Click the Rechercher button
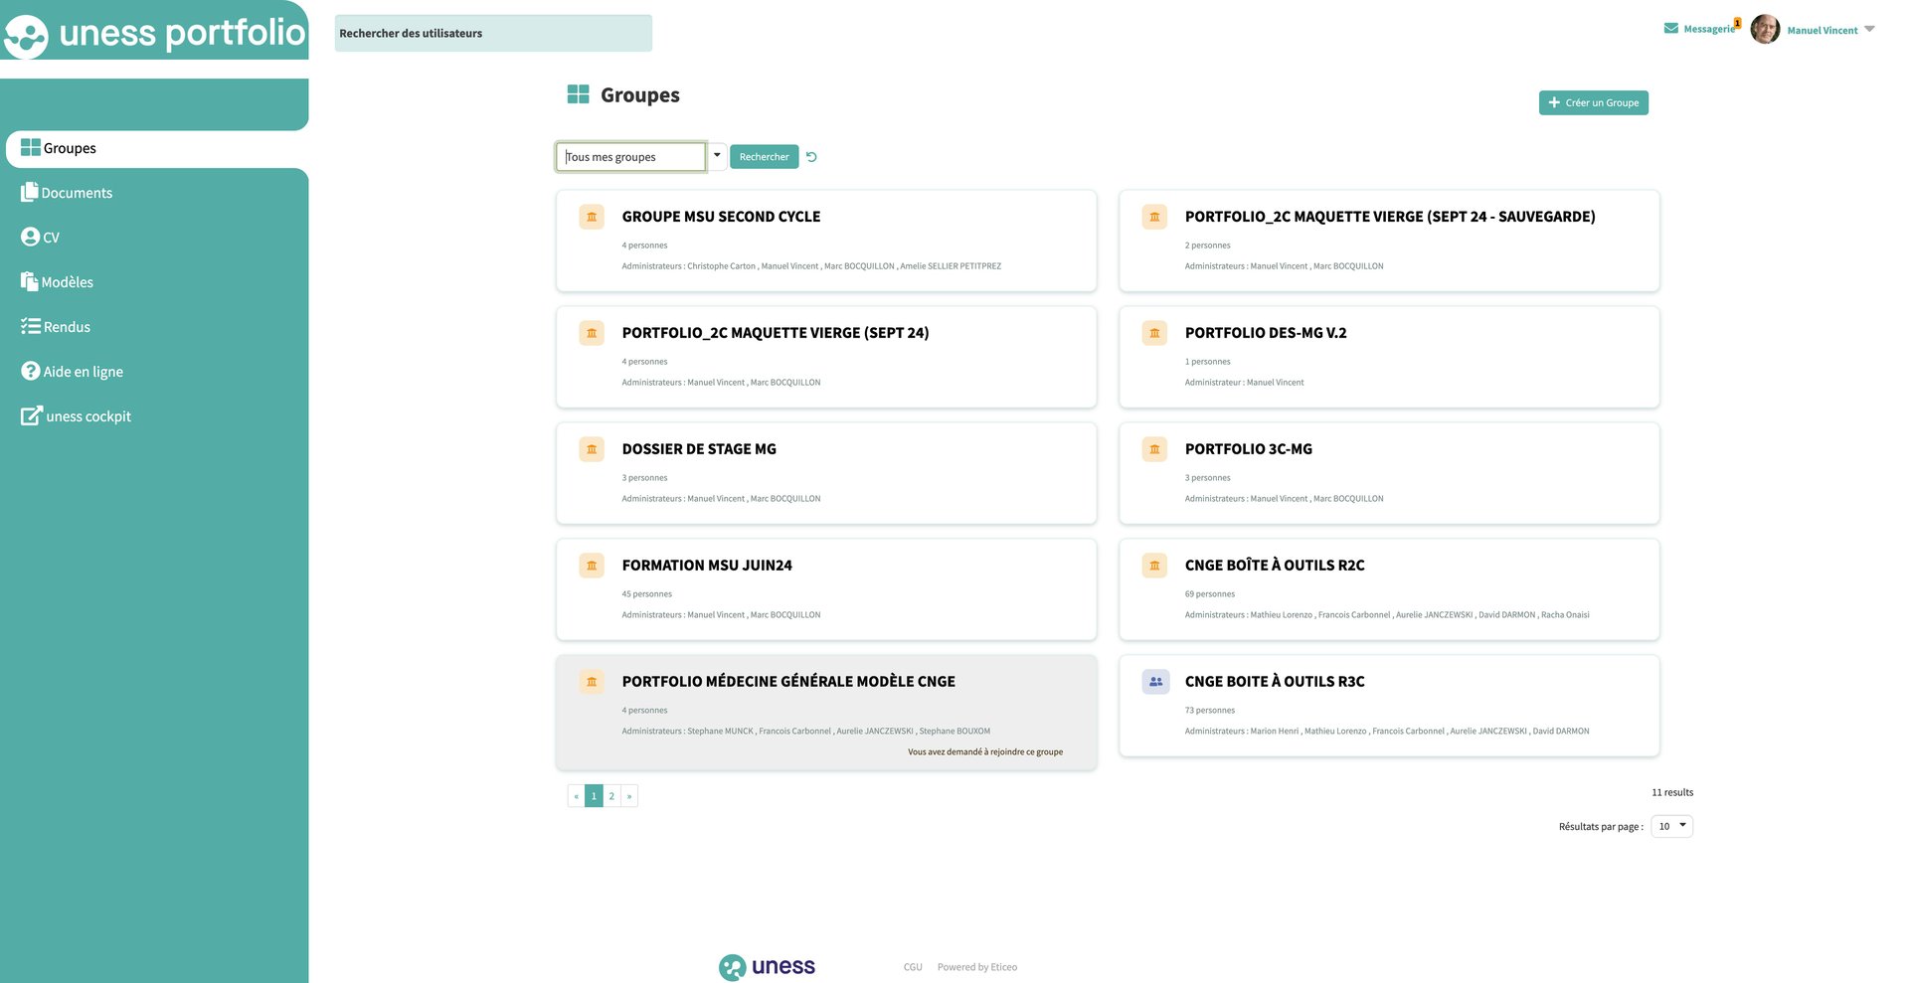1909x983 pixels. point(764,157)
